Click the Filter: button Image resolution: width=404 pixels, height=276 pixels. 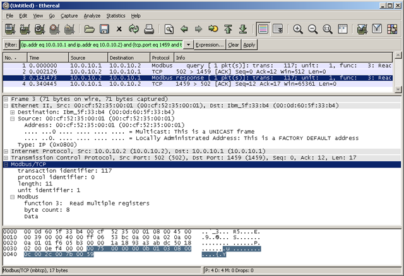point(11,45)
